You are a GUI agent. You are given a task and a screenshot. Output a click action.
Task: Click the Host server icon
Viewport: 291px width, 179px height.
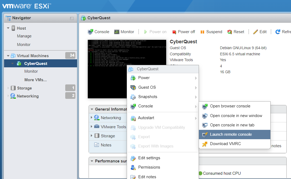click(13, 28)
